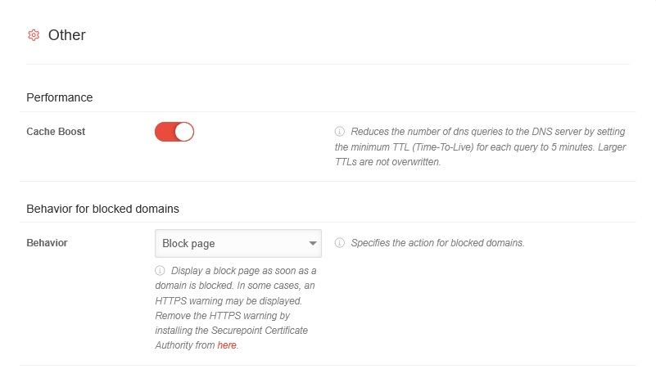Open the Behavior dropdown menu
This screenshot has width=656, height=392.
coord(238,243)
